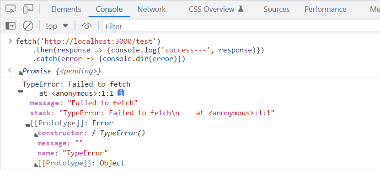The width and height of the screenshot is (380, 170).
Task: Select the Console tab
Action: tap(109, 9)
